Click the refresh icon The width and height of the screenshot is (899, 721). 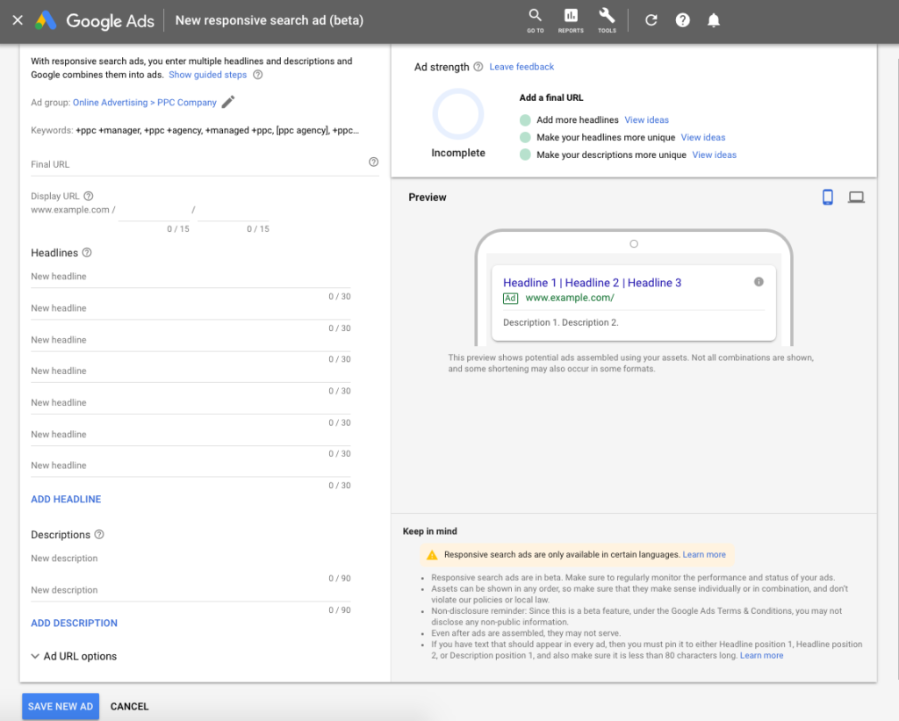pos(651,19)
